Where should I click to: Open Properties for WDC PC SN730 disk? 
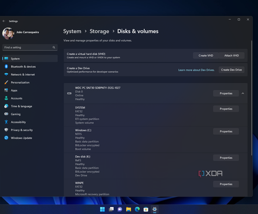click(x=226, y=93)
